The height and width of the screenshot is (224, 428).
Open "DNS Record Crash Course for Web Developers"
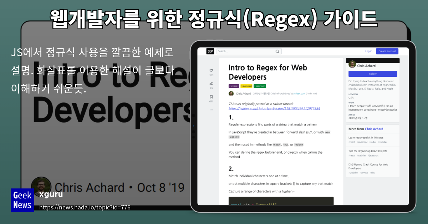point(368,165)
